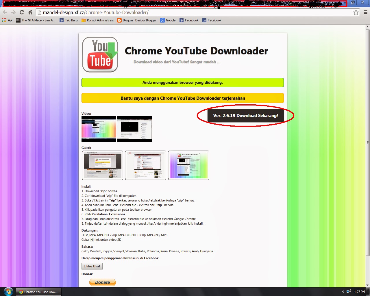Open the Google bookmark

[x=168, y=20]
